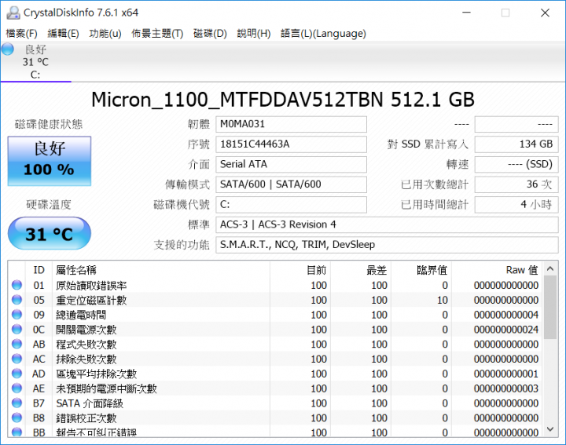566x445 pixels.
Task: Click the interface field Serial ATA
Action: 291,164
